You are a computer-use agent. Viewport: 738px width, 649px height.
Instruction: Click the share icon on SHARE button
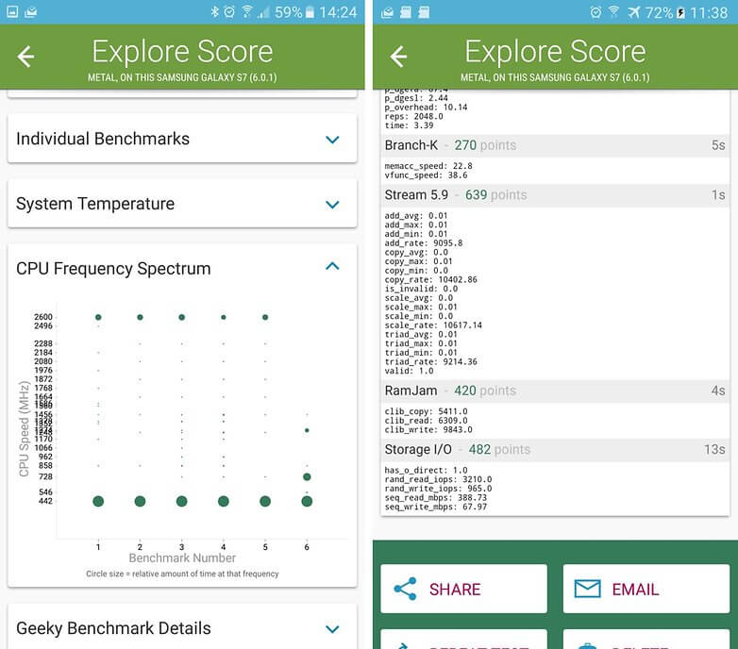(x=405, y=589)
